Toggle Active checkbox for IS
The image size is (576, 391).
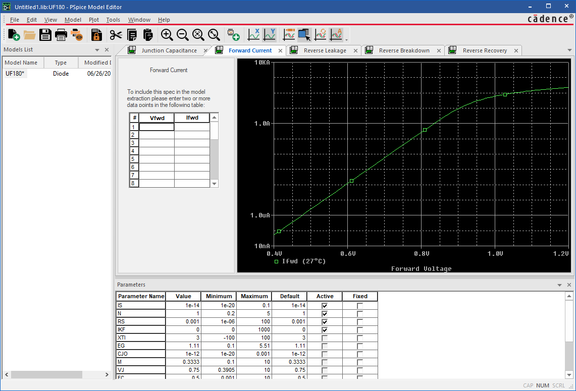[x=325, y=305]
